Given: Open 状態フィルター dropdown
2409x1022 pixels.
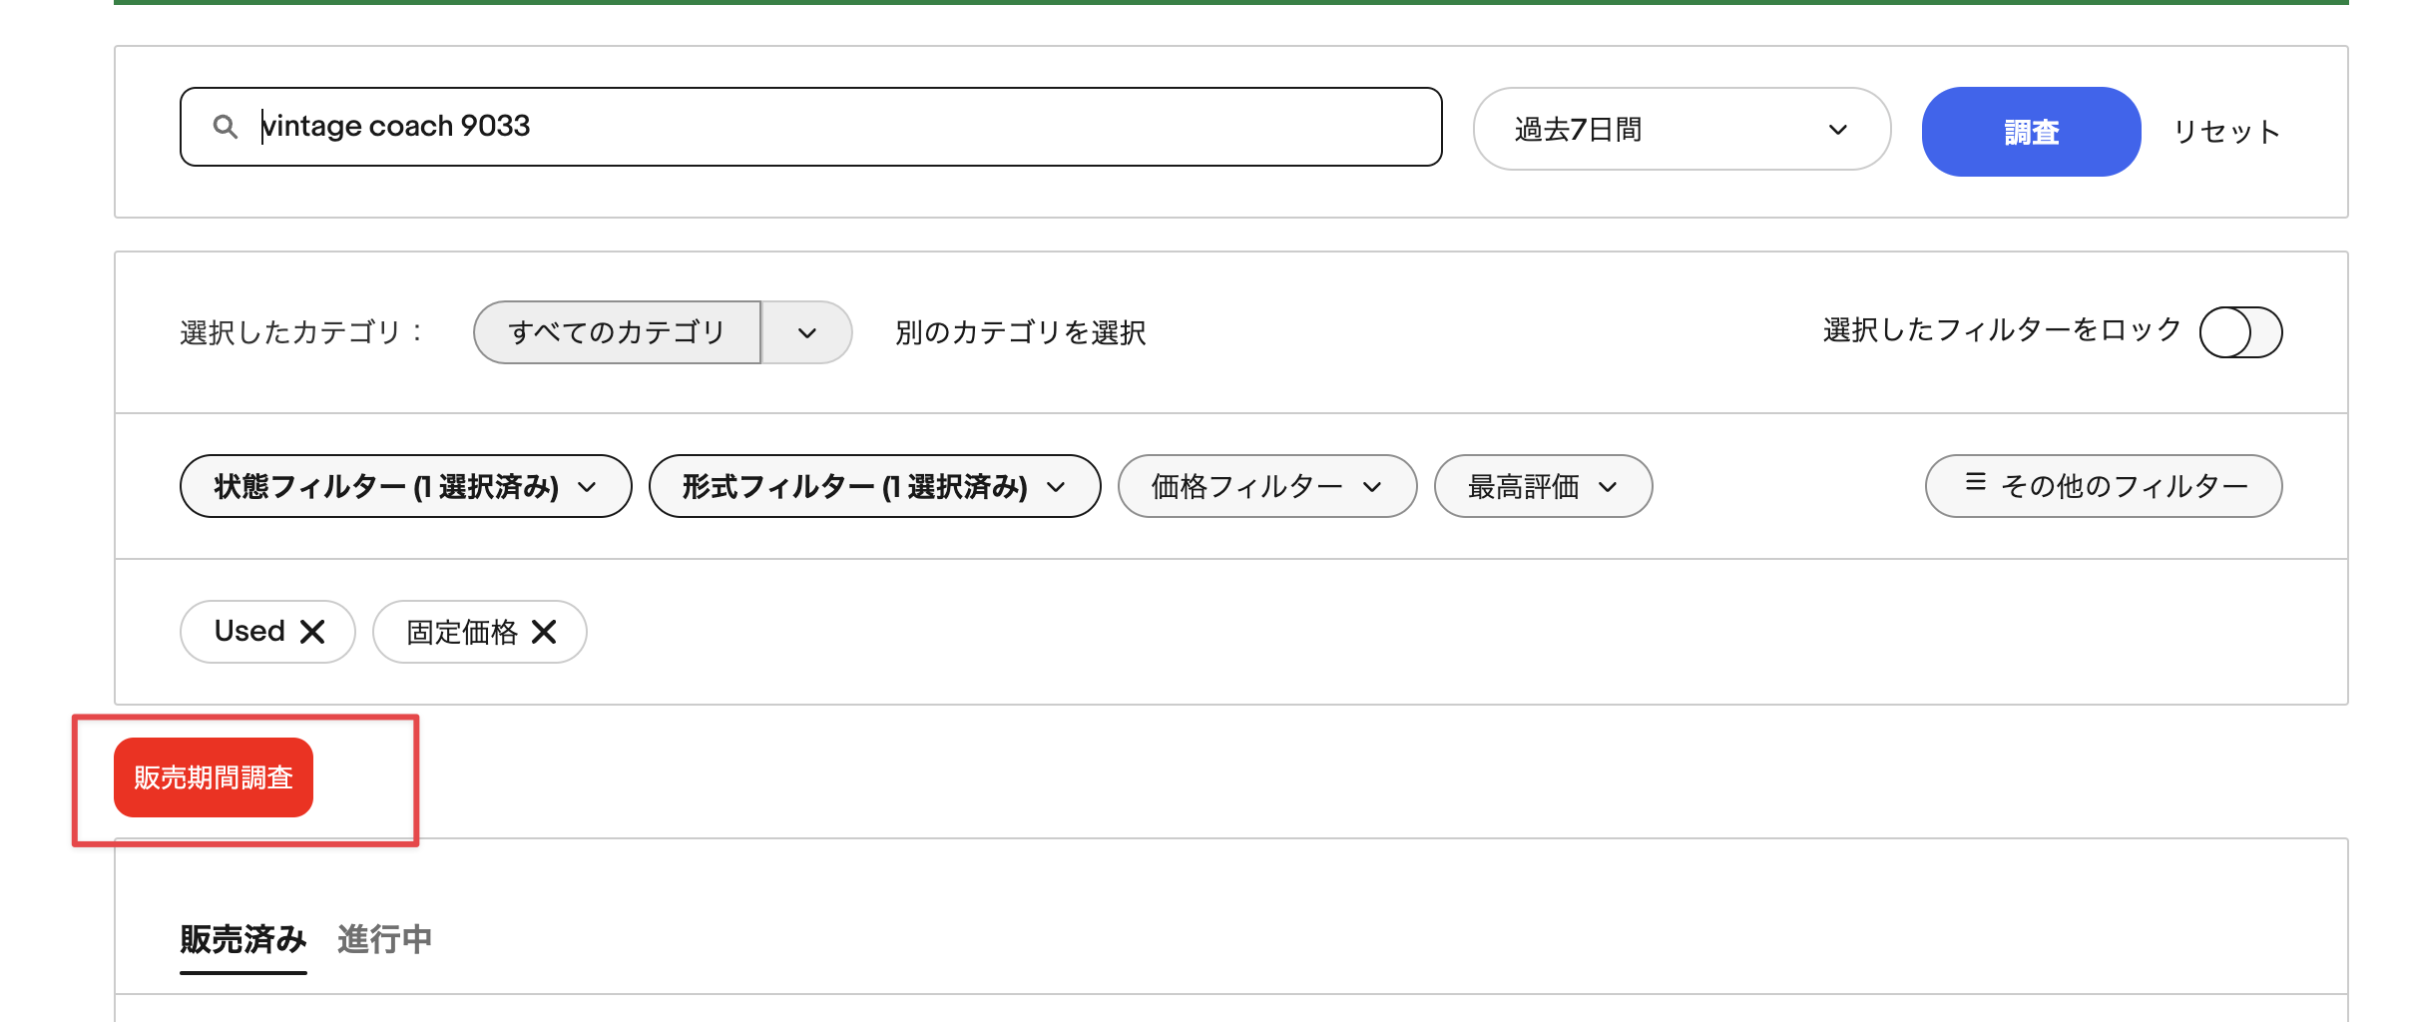Looking at the screenshot, I should tap(405, 486).
